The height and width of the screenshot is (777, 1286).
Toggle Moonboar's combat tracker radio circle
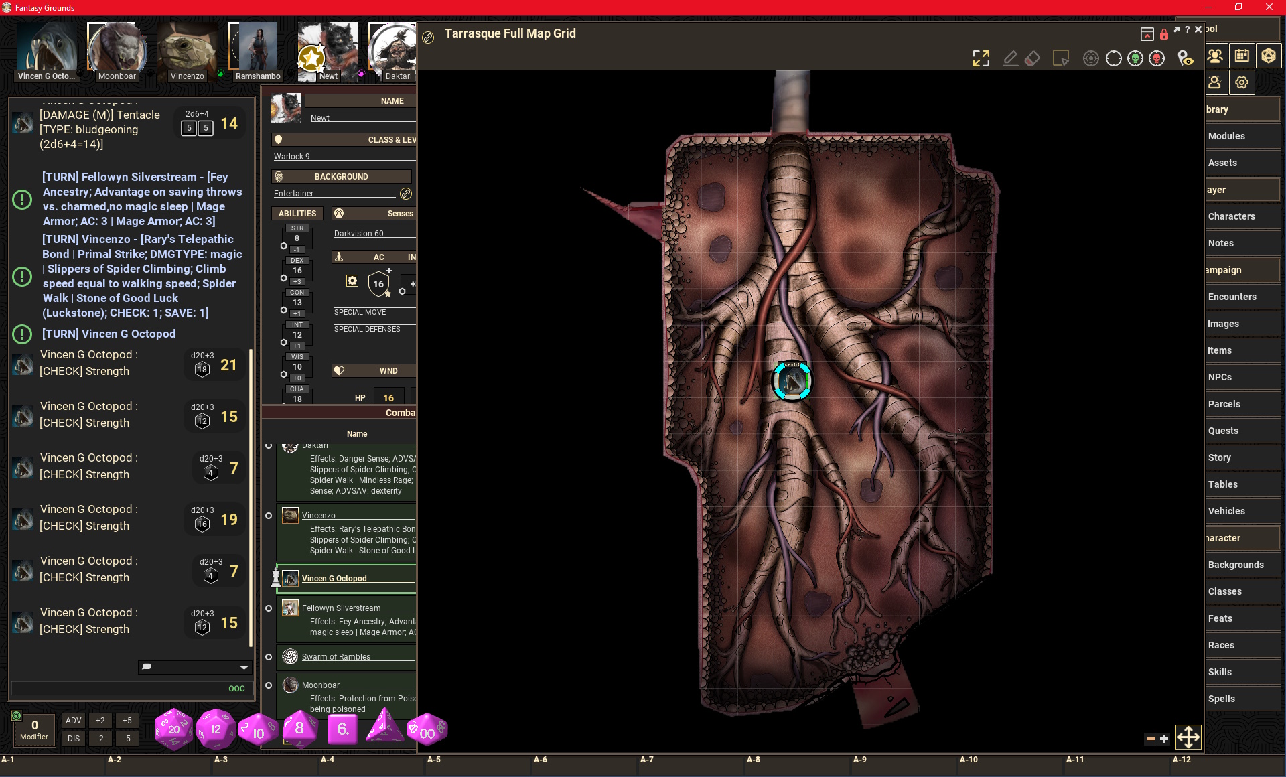tap(269, 685)
